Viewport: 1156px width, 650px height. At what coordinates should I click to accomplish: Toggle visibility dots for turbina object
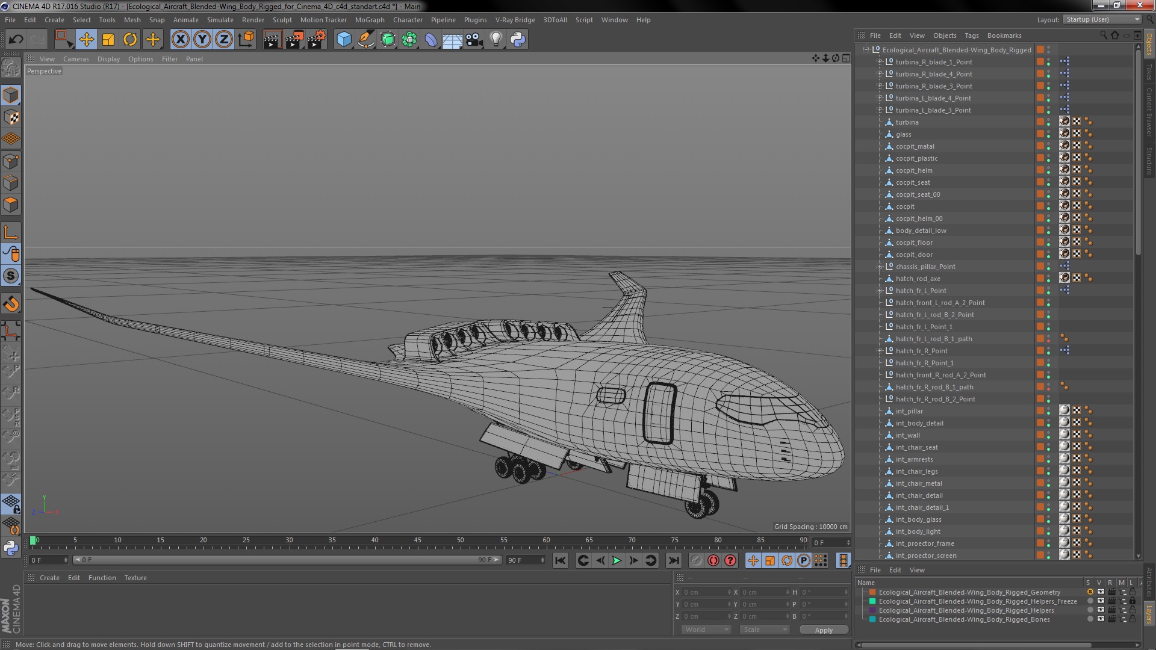(1048, 122)
